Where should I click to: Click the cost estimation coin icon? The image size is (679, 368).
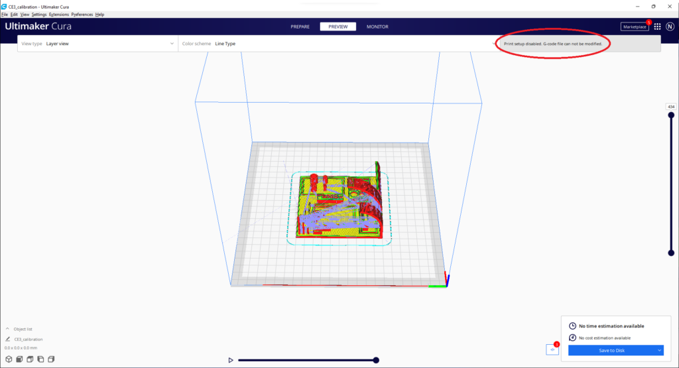coord(572,337)
